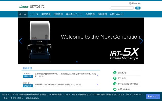Open the Global site link
The height and width of the screenshot is (101, 162).
click(x=136, y=3)
